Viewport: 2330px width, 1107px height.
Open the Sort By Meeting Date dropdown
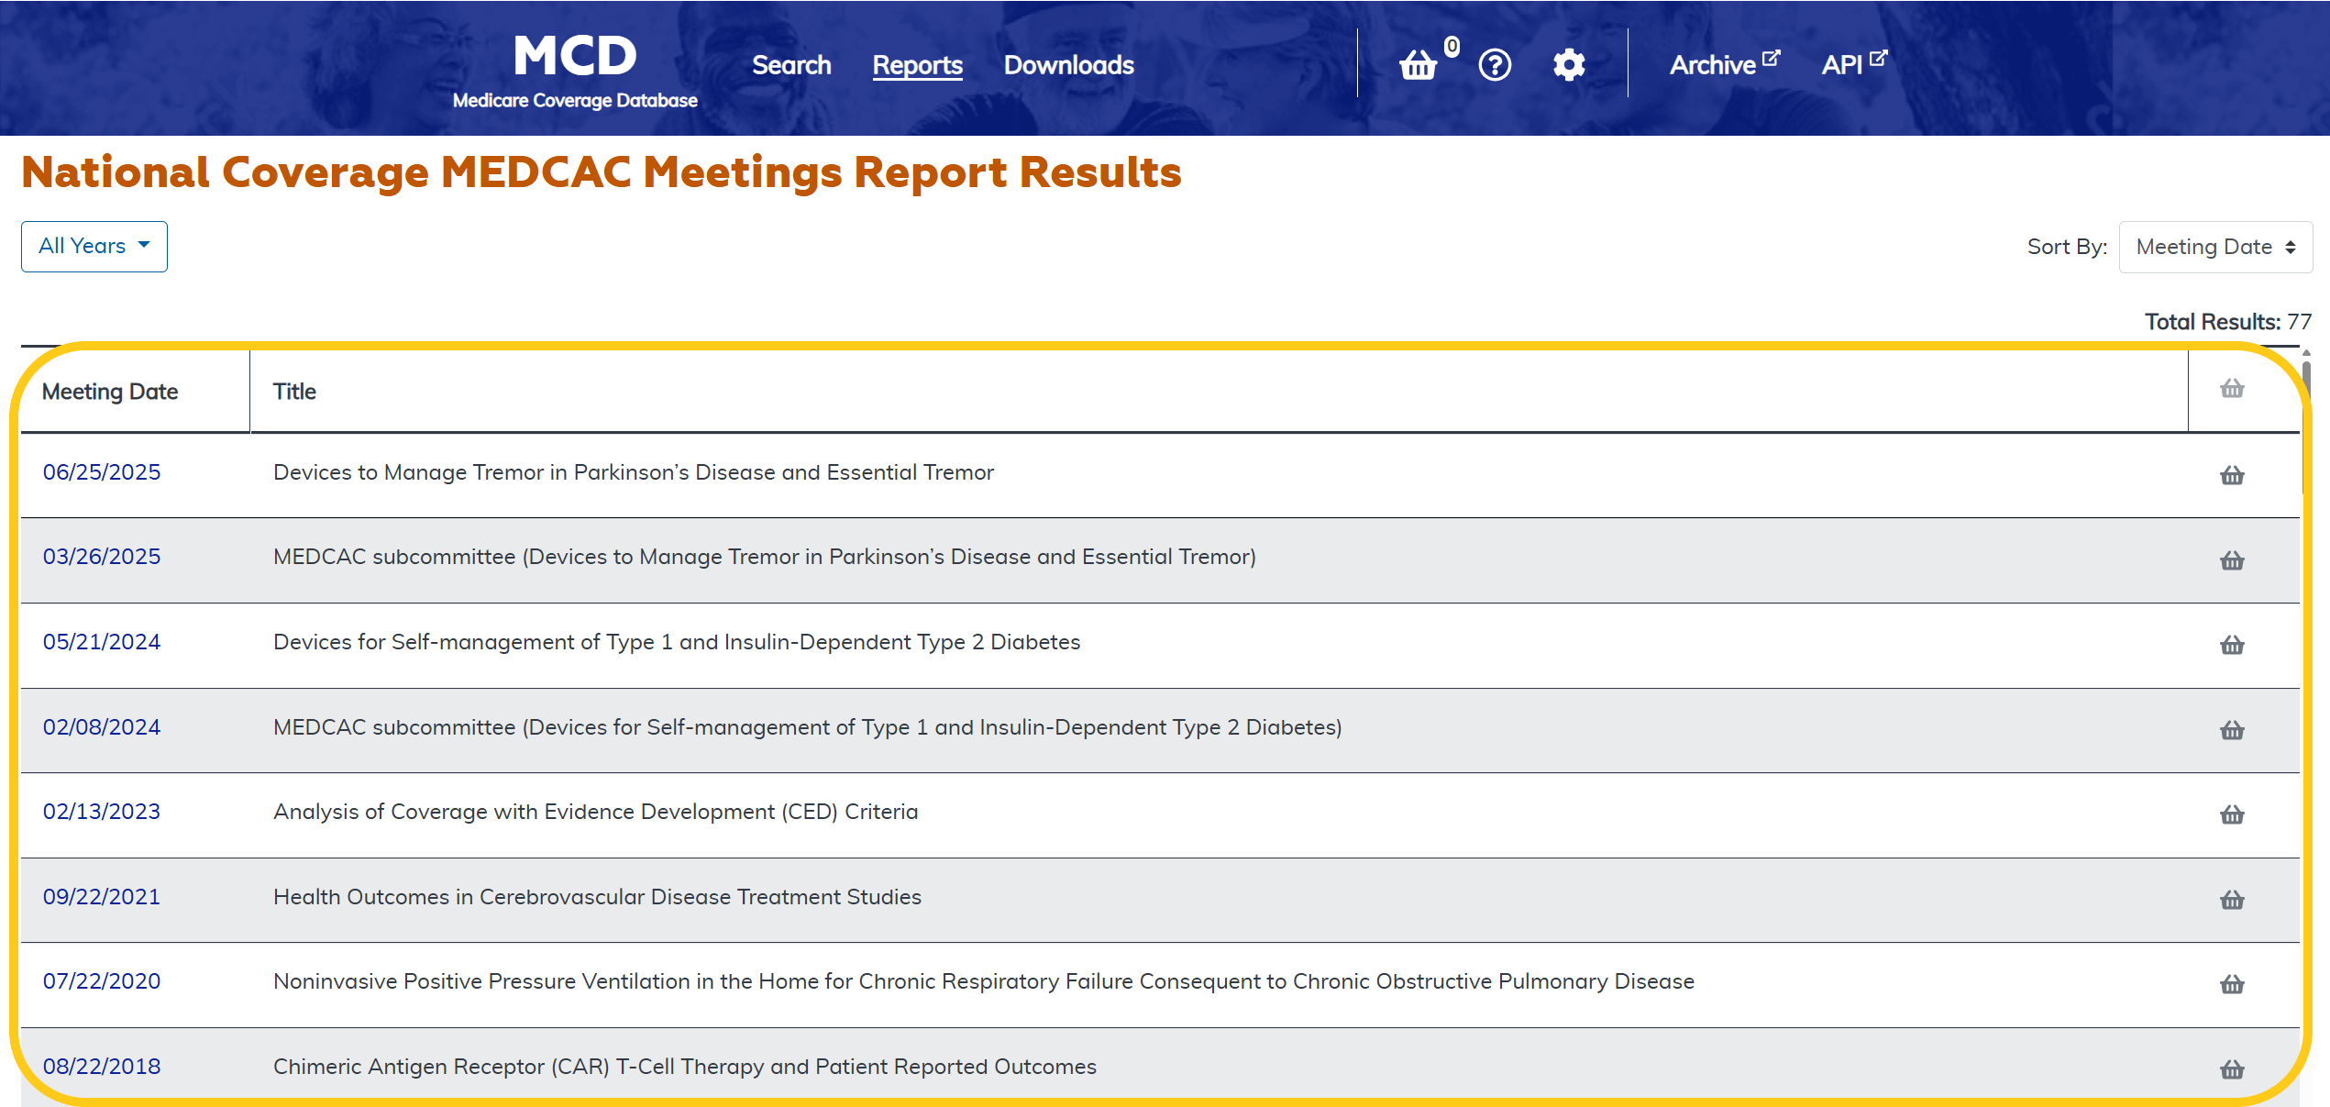point(2214,247)
